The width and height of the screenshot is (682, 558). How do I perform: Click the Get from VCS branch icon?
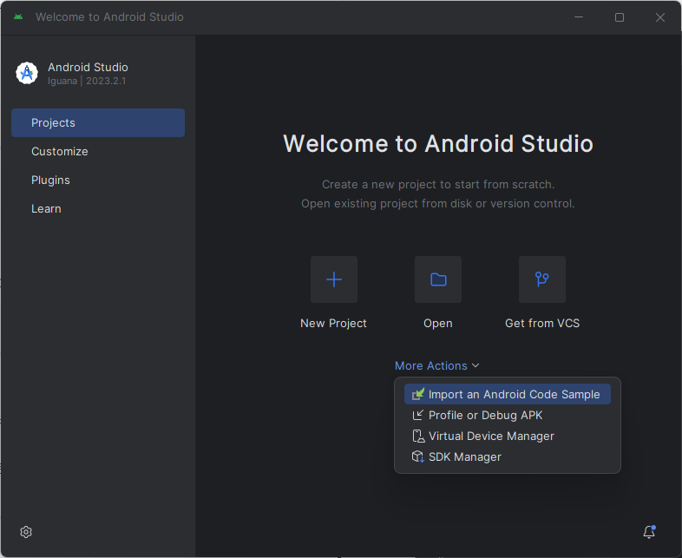(x=542, y=279)
